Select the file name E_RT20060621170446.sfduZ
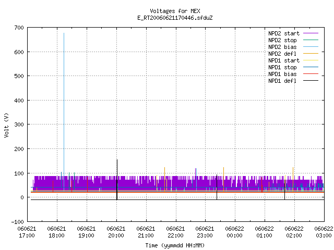Image resolution: width=334 pixels, height=250 pixels. pos(175,18)
